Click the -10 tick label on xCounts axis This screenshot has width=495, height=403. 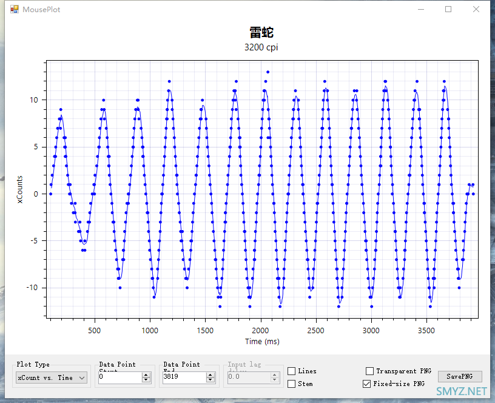click(32, 288)
